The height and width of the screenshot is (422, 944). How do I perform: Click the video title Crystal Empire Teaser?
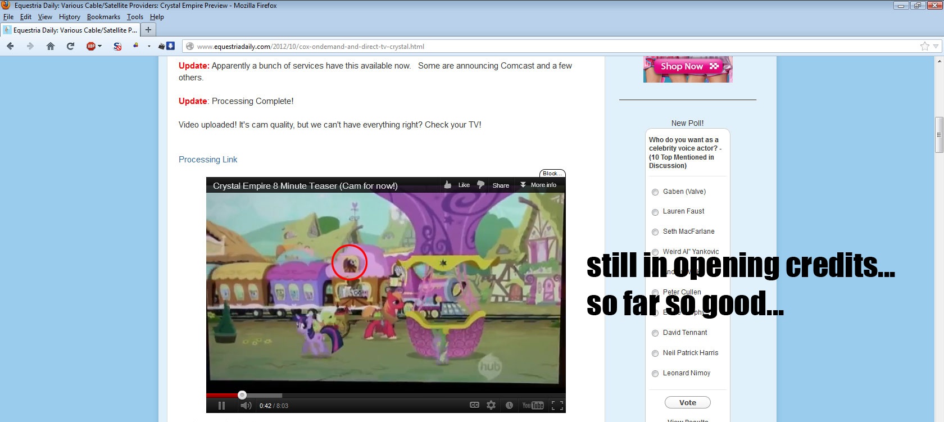(x=305, y=185)
